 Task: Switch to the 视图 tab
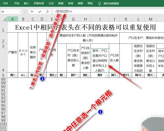(80, 3)
